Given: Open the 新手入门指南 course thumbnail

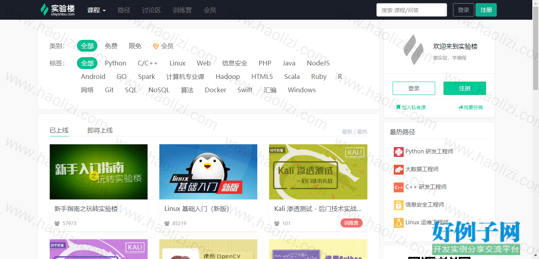Looking at the screenshot, I should pos(99,172).
